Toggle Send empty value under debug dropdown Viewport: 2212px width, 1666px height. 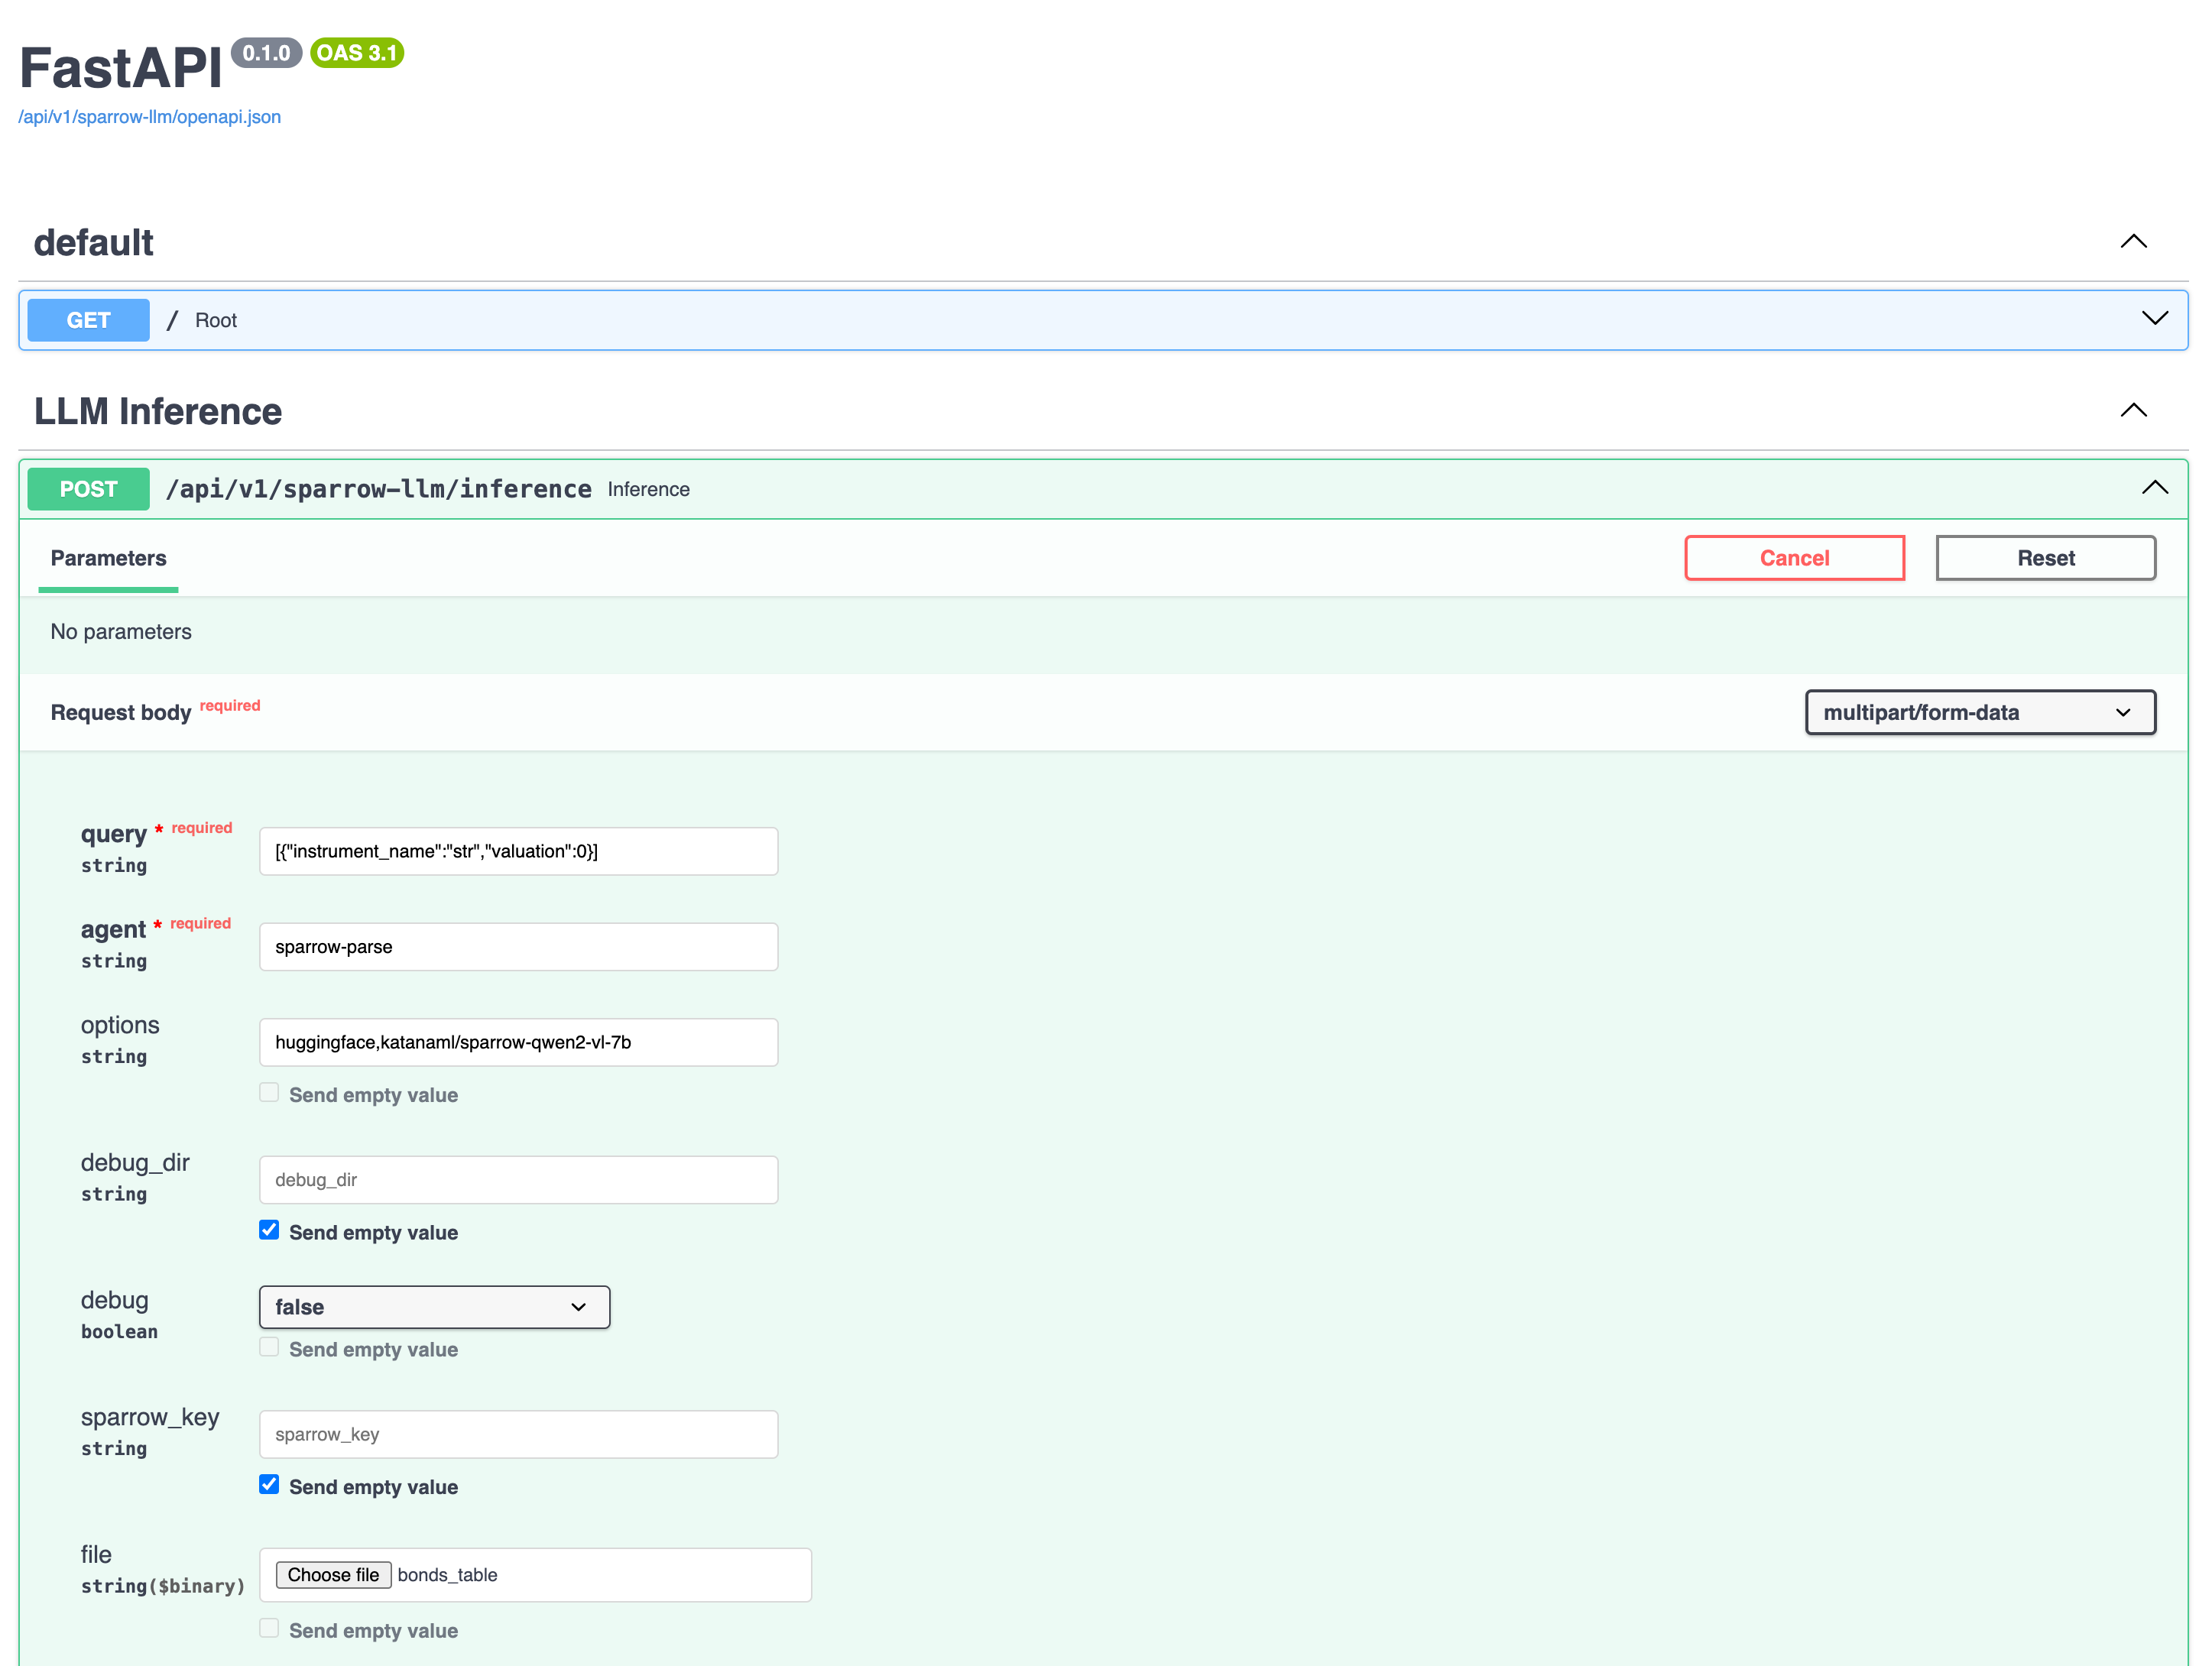(x=269, y=1347)
